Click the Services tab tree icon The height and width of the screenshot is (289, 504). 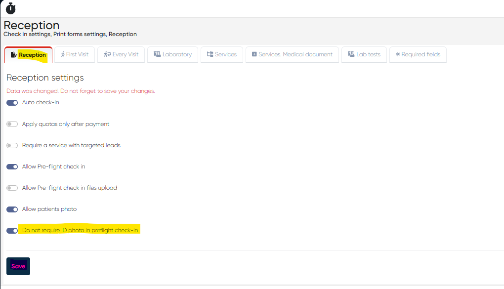210,54
